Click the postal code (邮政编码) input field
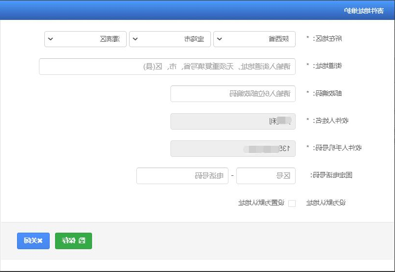 tap(233, 94)
